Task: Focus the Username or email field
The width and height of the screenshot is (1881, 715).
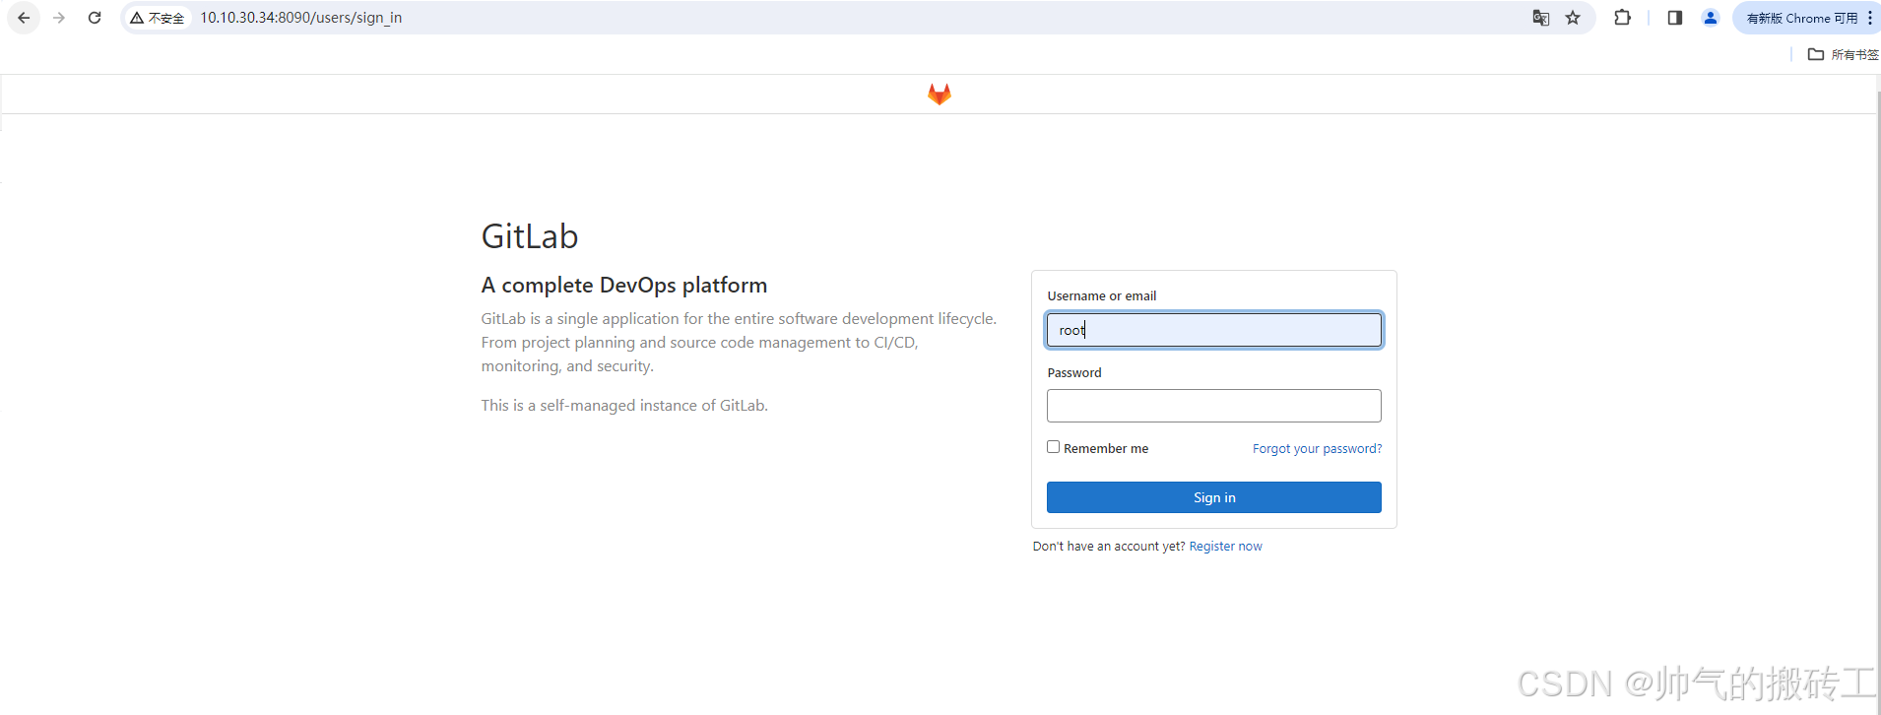Action: pos(1213,330)
